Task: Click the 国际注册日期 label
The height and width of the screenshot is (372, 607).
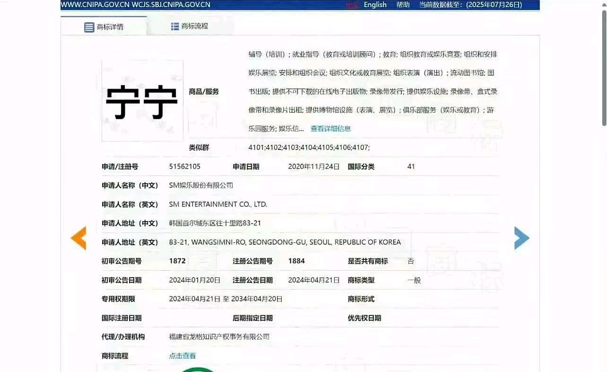Action: tap(121, 318)
